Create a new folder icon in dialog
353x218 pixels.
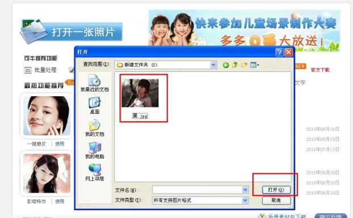[x=244, y=65]
